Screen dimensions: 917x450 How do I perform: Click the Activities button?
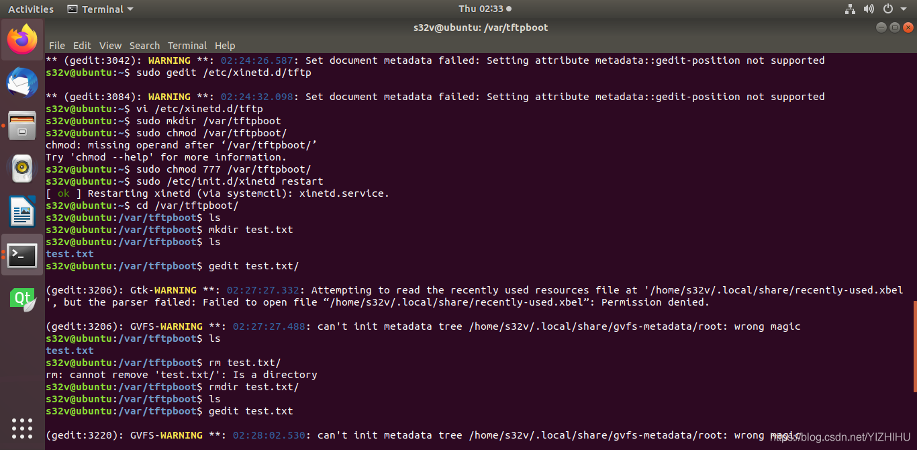click(x=31, y=9)
